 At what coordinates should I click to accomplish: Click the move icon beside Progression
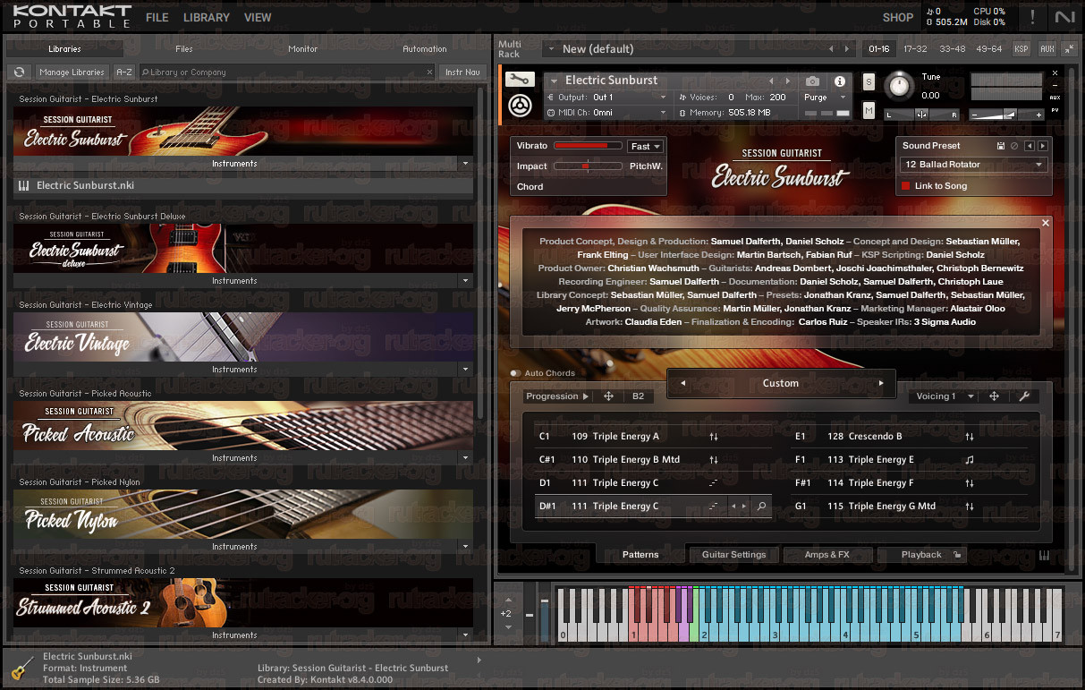point(608,396)
